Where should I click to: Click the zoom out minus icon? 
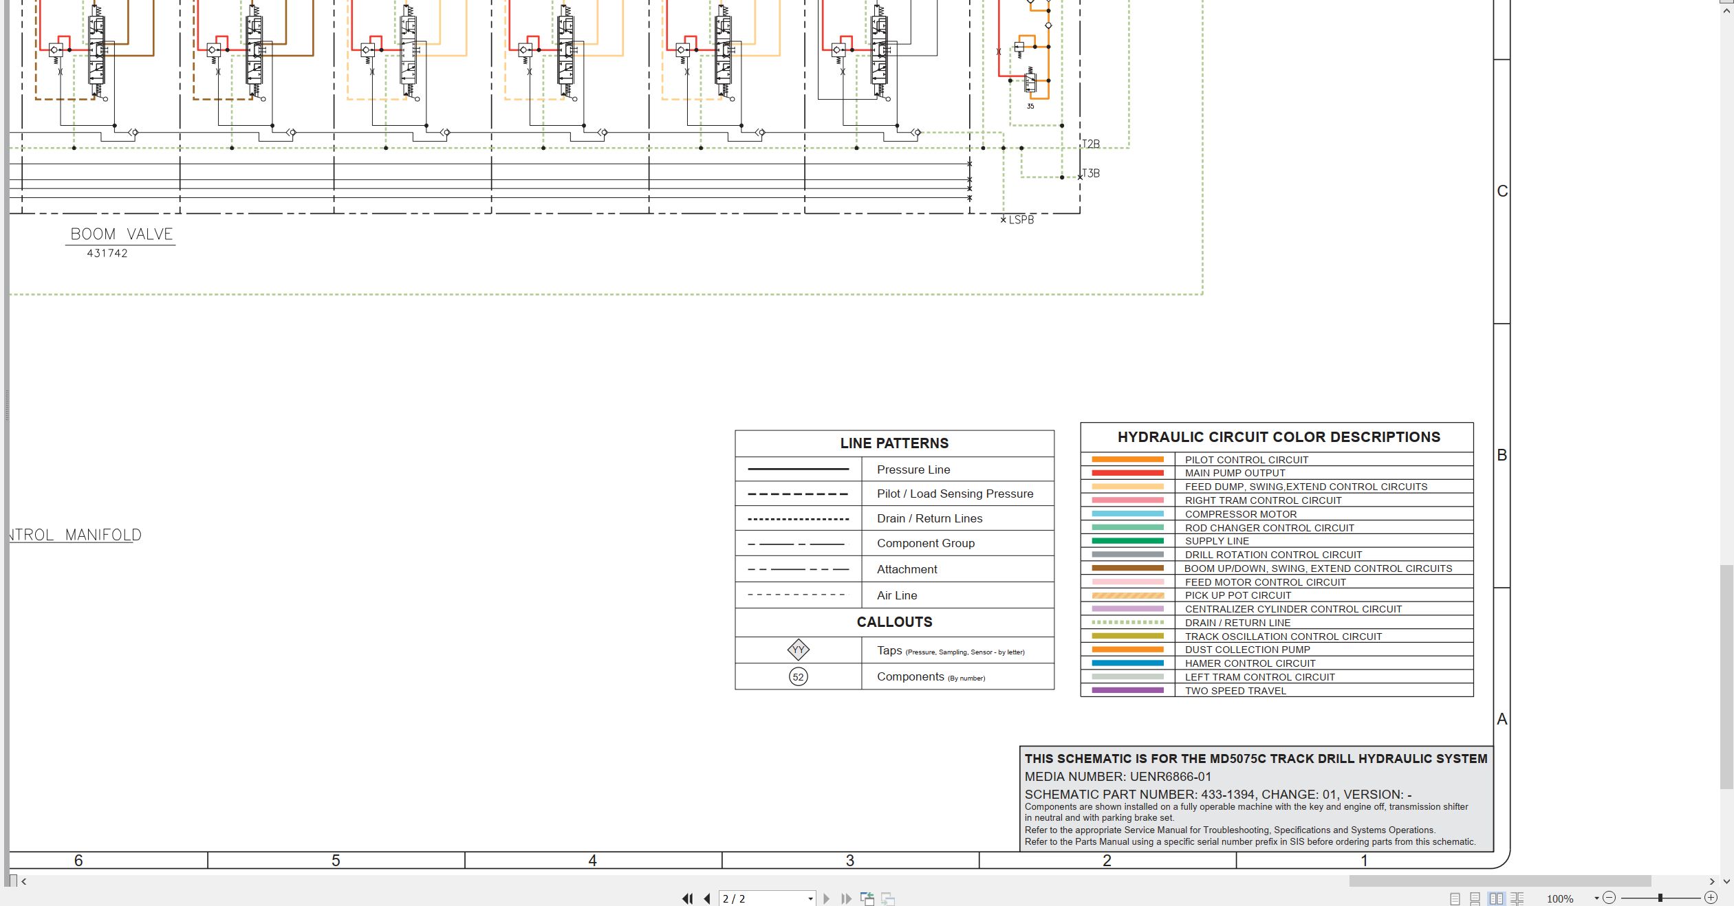pos(1609,898)
